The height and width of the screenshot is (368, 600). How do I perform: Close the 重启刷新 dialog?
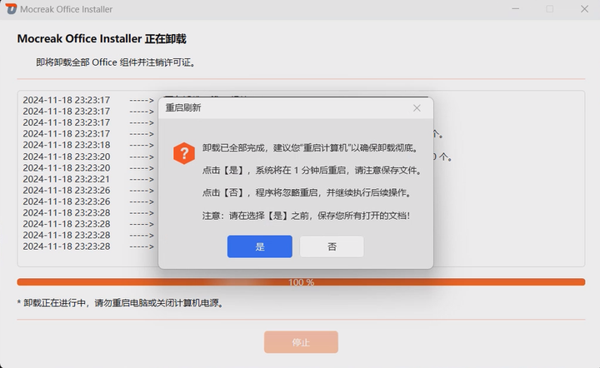[x=417, y=108]
